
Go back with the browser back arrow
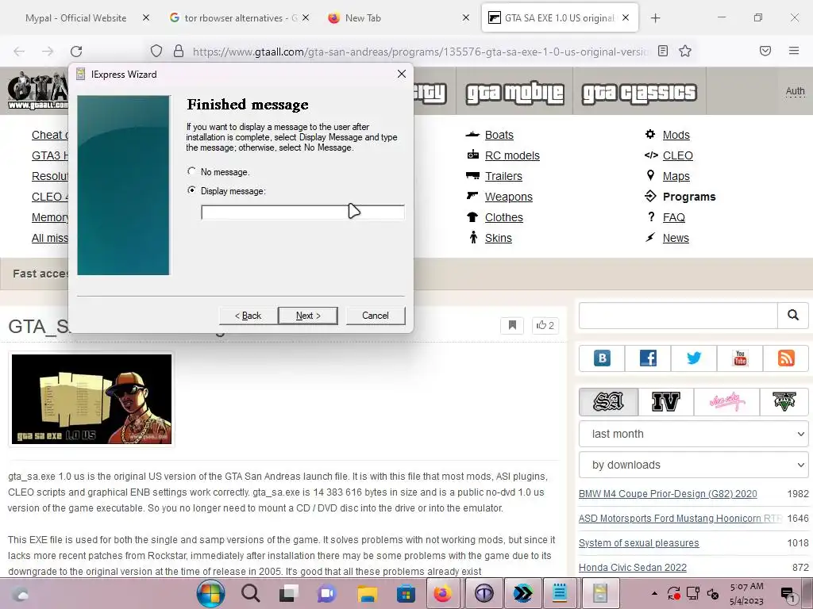tap(19, 52)
